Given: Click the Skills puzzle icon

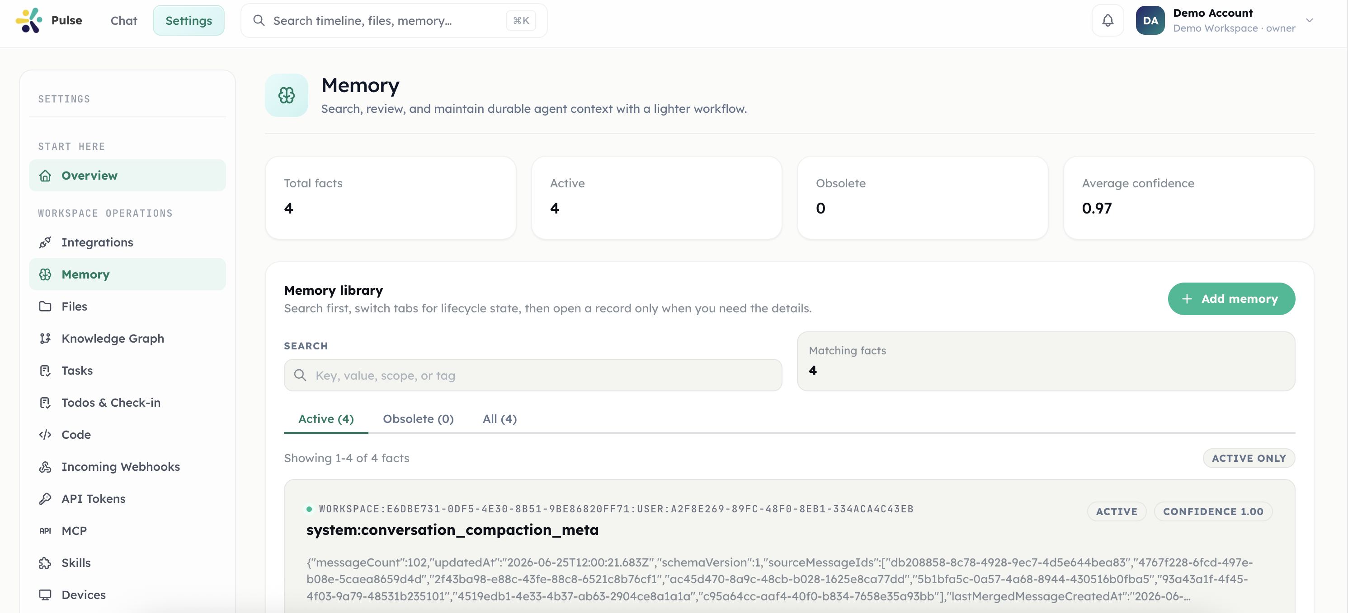Looking at the screenshot, I should pyautogui.click(x=46, y=563).
